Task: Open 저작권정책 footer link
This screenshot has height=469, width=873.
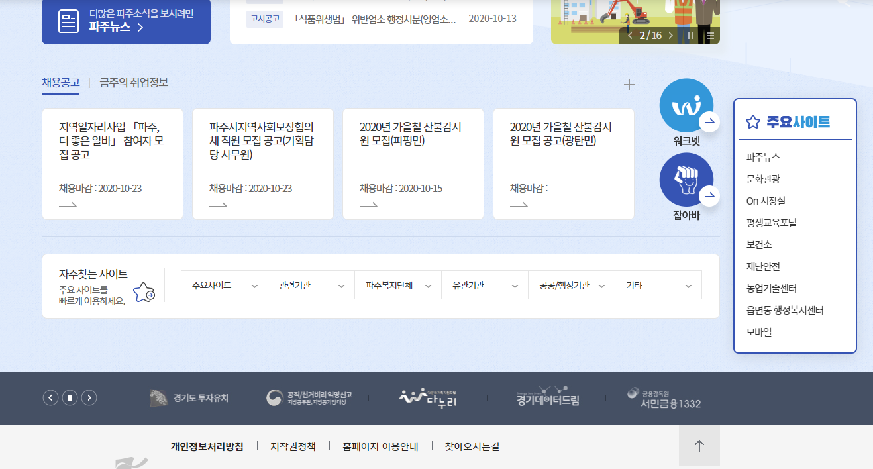Action: click(293, 446)
